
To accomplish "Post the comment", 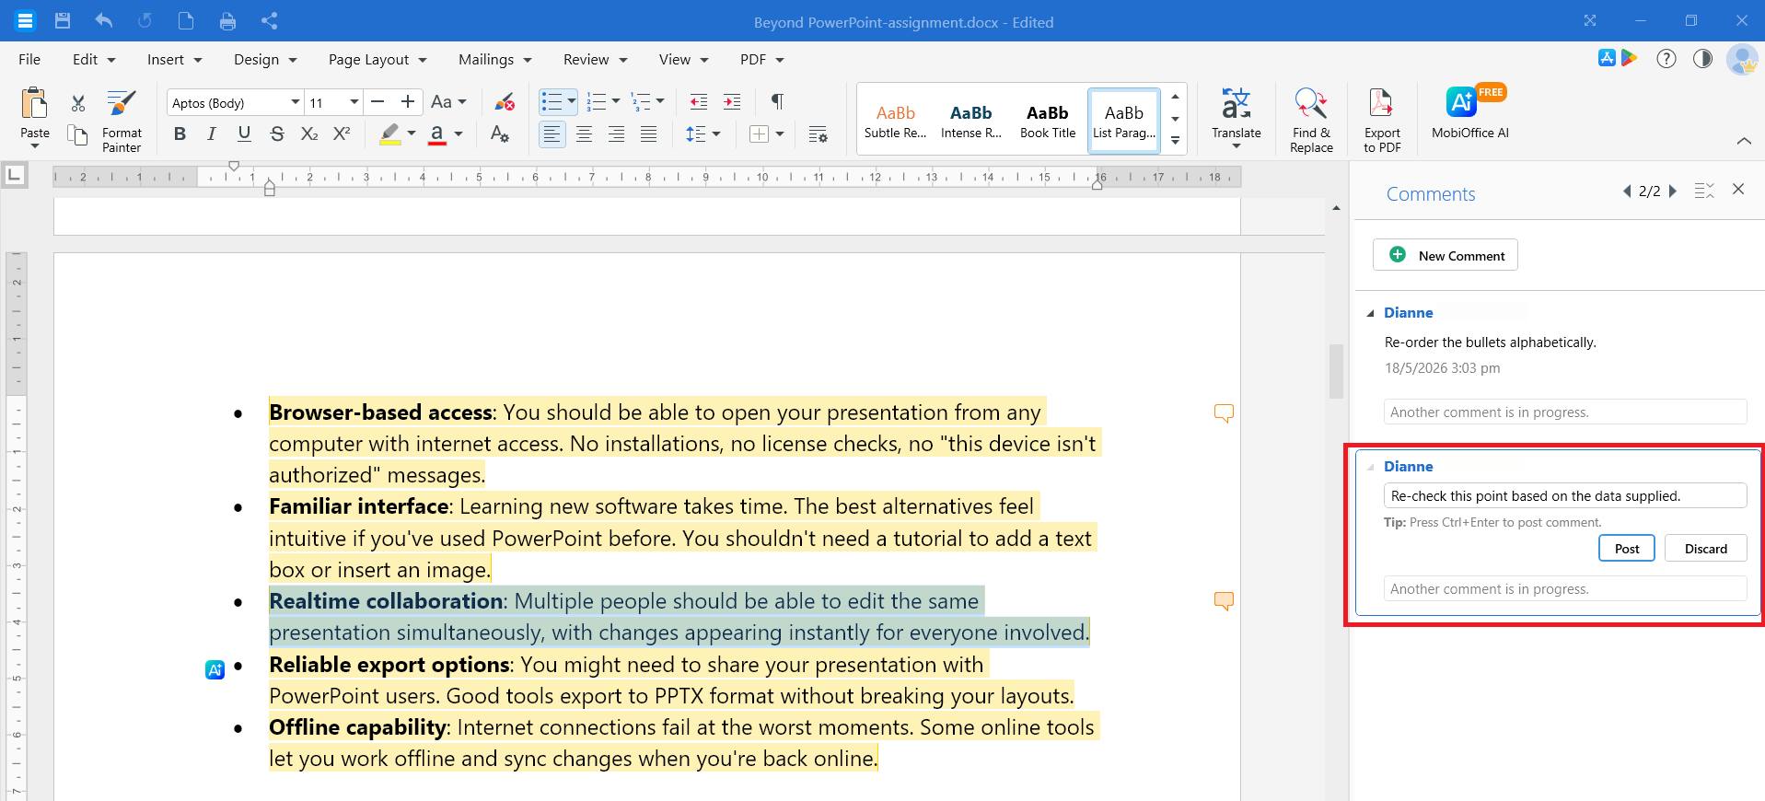I will [x=1627, y=549].
